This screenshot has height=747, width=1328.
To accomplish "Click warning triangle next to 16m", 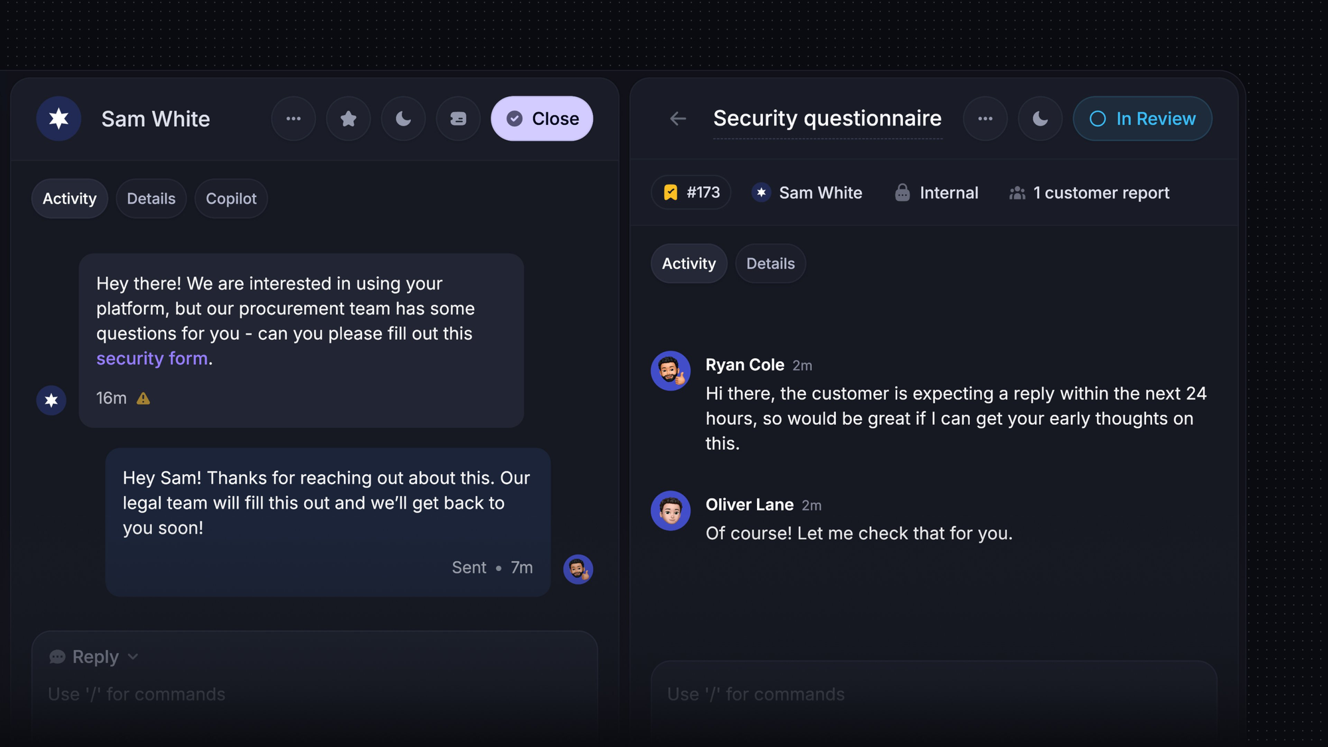I will pos(143,398).
